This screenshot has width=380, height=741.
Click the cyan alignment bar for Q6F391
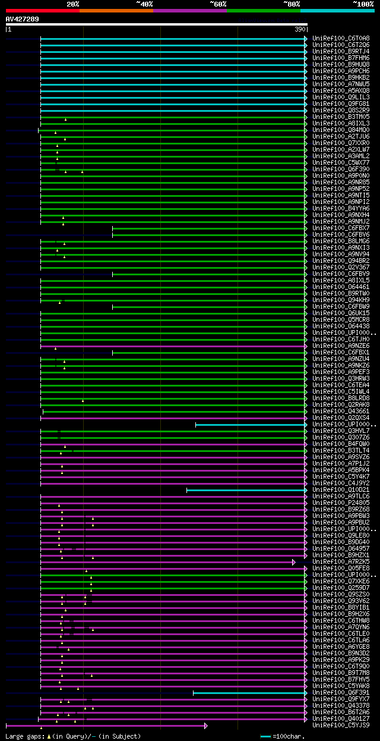pyautogui.click(x=250, y=693)
